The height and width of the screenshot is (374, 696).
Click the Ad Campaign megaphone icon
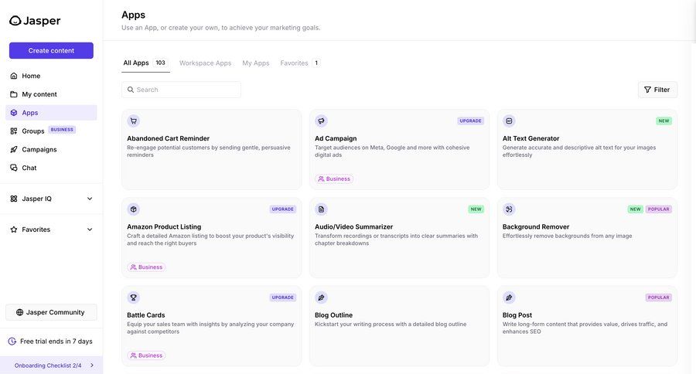click(x=322, y=121)
